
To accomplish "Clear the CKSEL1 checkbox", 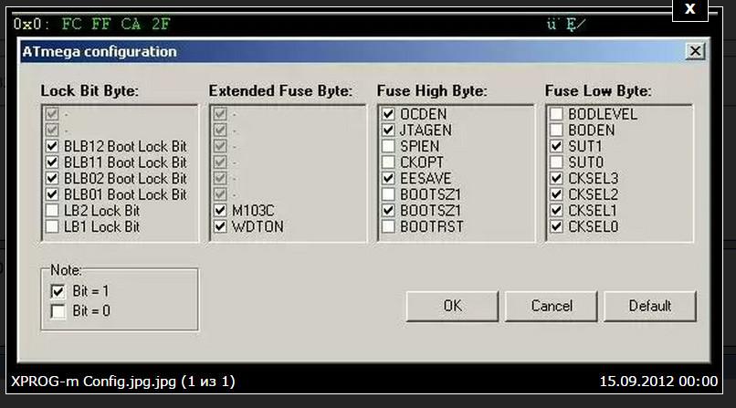I will pyautogui.click(x=556, y=211).
